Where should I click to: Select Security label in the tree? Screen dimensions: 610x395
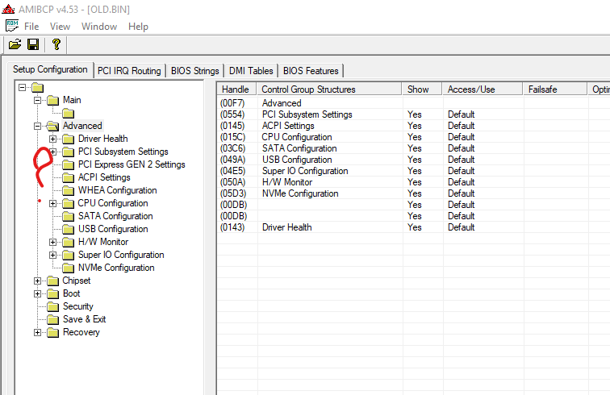pyautogui.click(x=77, y=306)
